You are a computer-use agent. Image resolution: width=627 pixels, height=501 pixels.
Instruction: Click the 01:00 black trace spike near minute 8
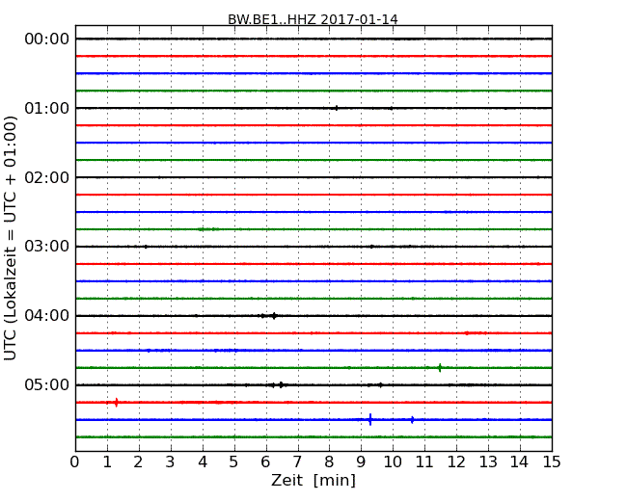[337, 108]
